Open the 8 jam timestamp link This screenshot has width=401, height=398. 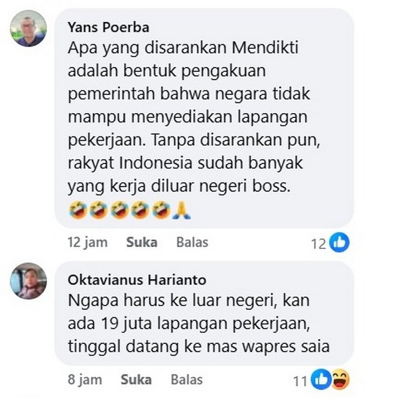point(85,380)
